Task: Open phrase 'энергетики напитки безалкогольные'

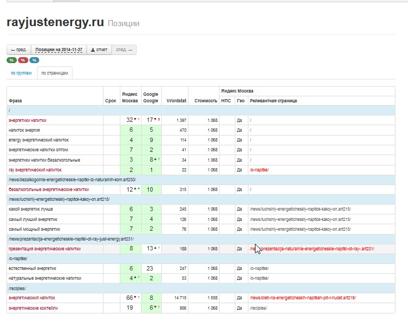Action: pos(44,160)
